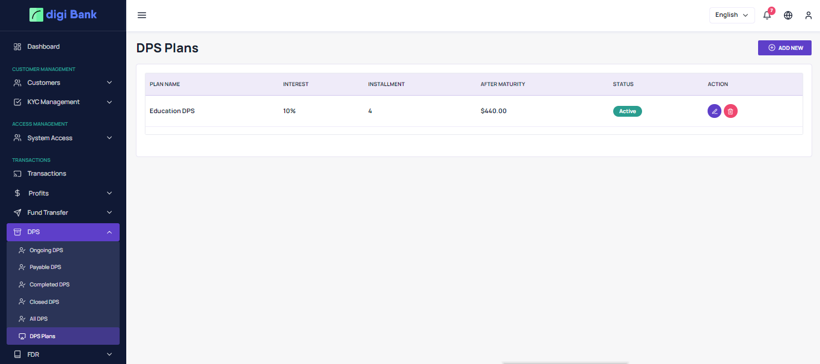Click the globe icon in top bar
820x364 pixels.
(x=788, y=15)
